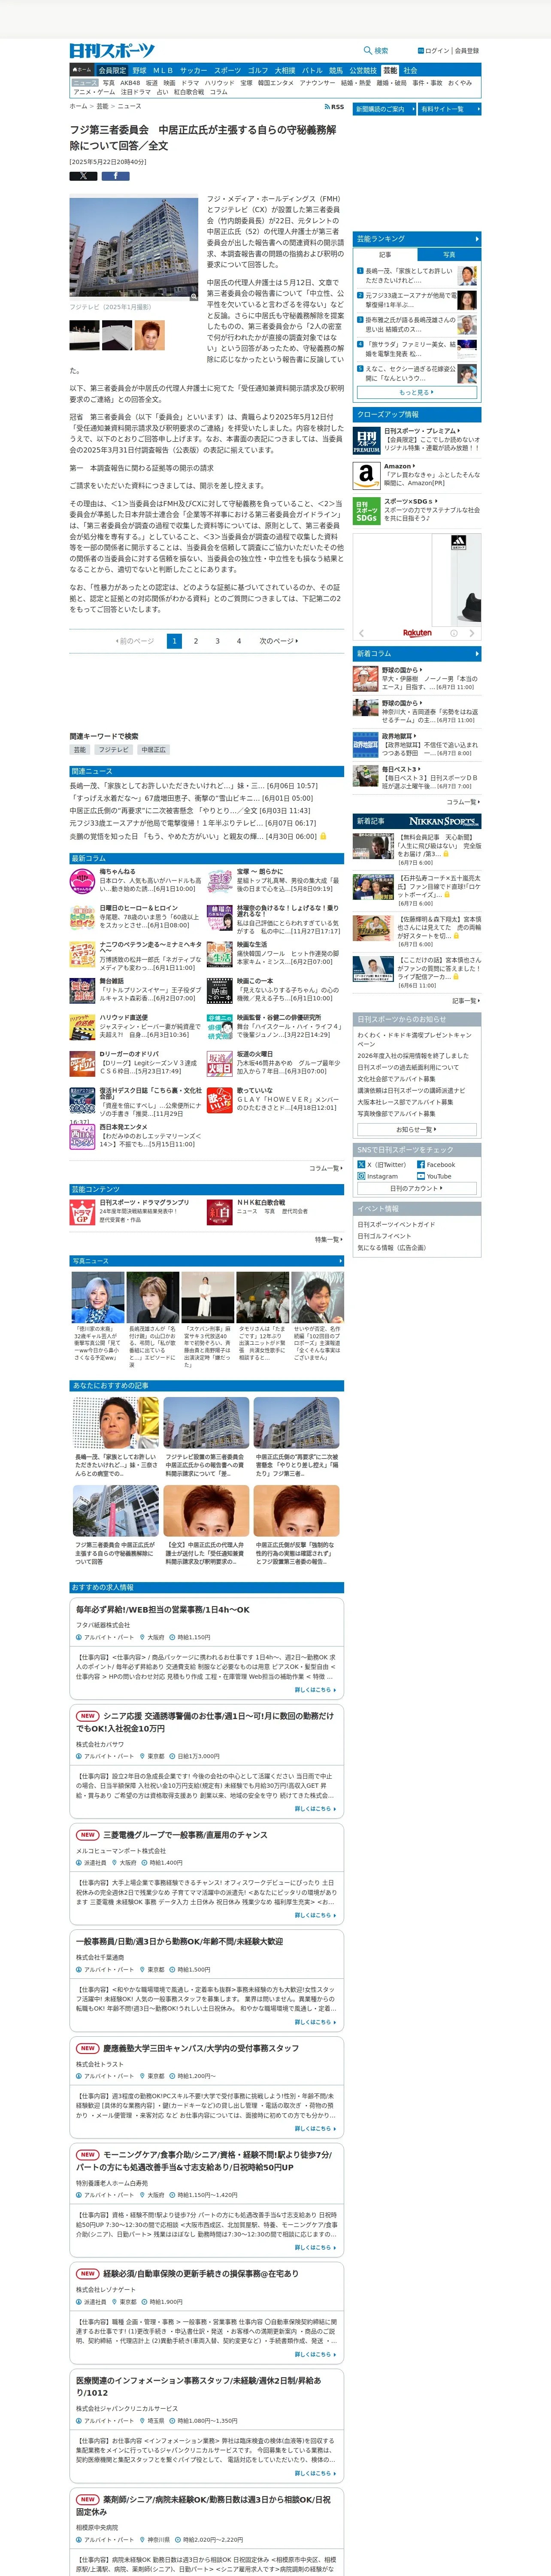This screenshot has height=2576, width=551.
Task: Open the YouTube icon in SNS box
Action: click(421, 1176)
